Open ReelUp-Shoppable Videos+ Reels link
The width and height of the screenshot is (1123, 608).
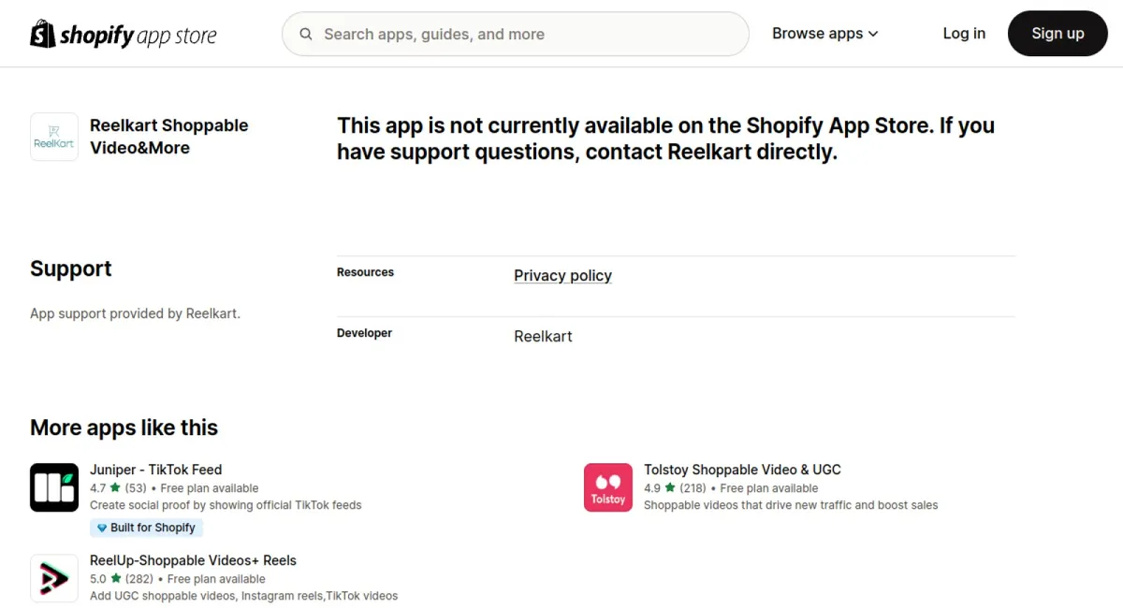(193, 560)
